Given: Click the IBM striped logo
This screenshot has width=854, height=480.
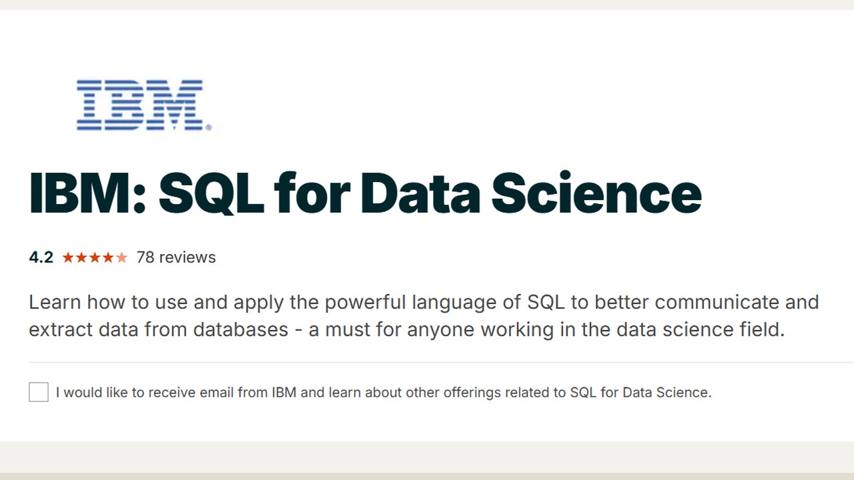Looking at the screenshot, I should pyautogui.click(x=140, y=105).
